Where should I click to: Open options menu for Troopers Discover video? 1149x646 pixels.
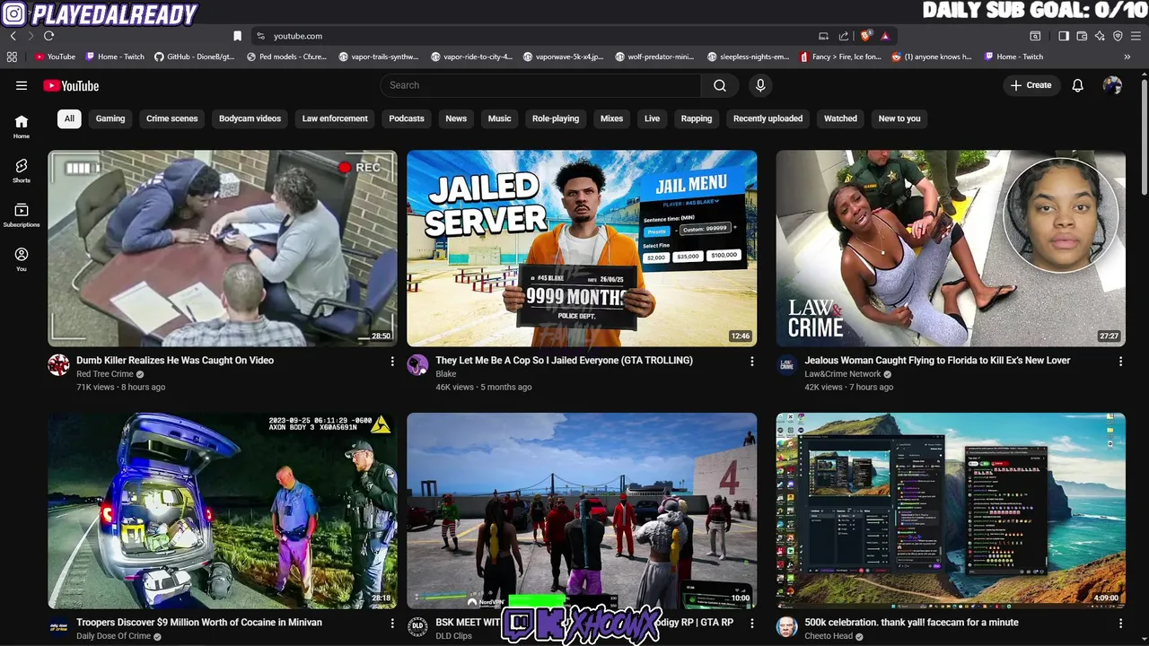pyautogui.click(x=391, y=623)
